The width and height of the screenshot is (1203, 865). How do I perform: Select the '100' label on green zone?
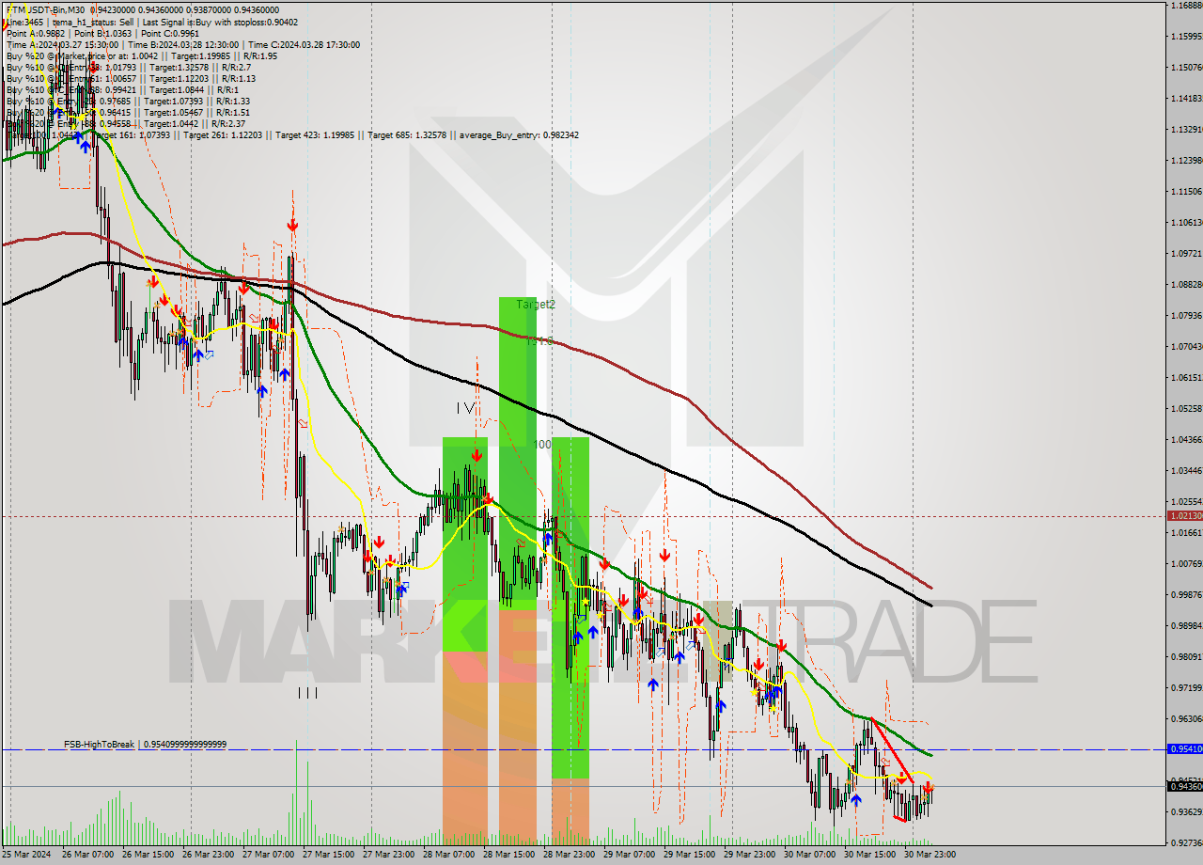click(542, 445)
